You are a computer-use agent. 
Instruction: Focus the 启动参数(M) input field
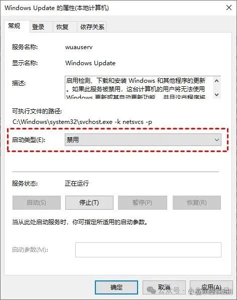click(x=148, y=250)
